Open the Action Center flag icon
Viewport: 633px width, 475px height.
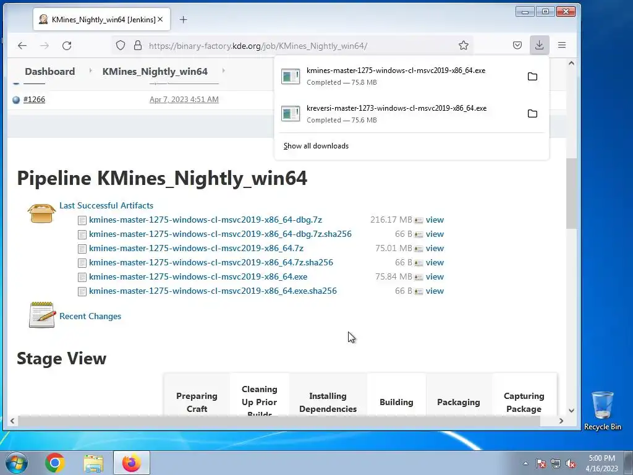point(541,463)
